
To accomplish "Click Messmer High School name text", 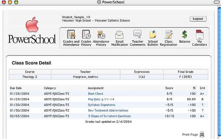I will tap(76, 20).
